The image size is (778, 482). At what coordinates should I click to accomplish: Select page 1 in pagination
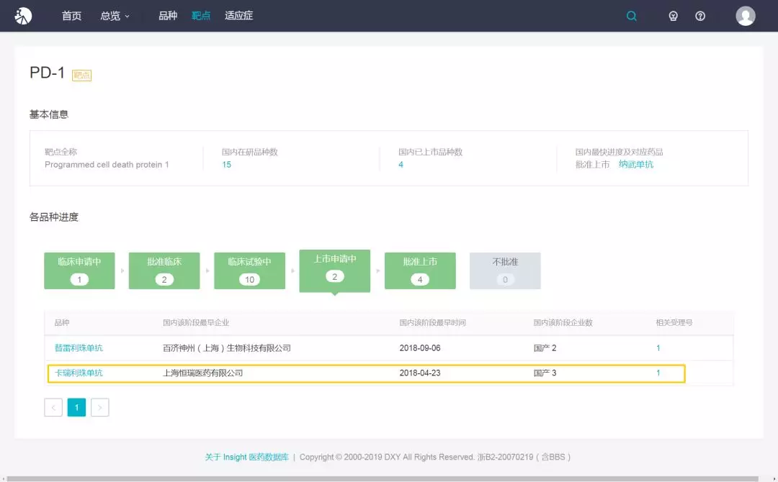point(76,407)
